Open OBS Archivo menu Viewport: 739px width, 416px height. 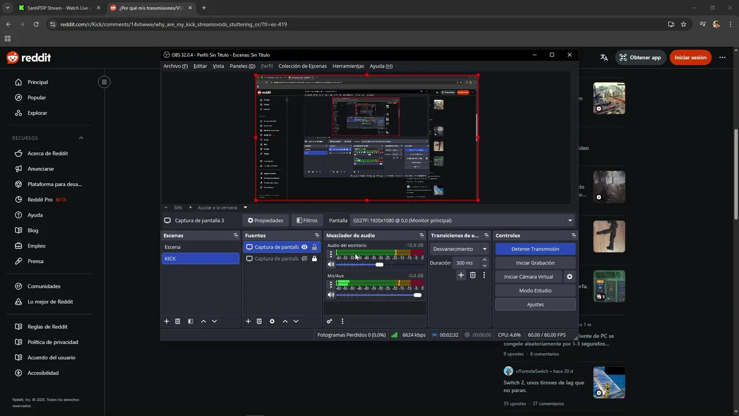click(x=176, y=66)
